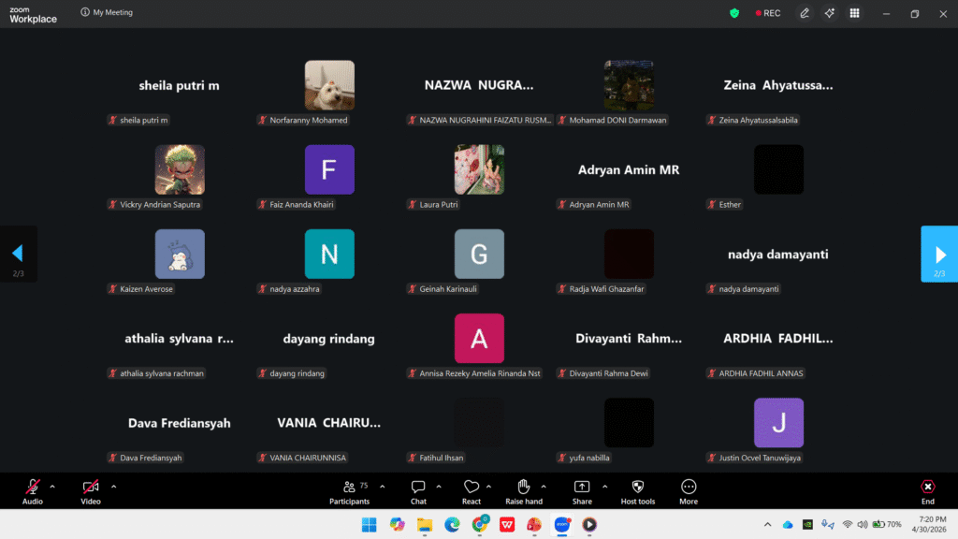This screenshot has height=539, width=958.
Task: Click the green encryption shield icon
Action: [734, 13]
